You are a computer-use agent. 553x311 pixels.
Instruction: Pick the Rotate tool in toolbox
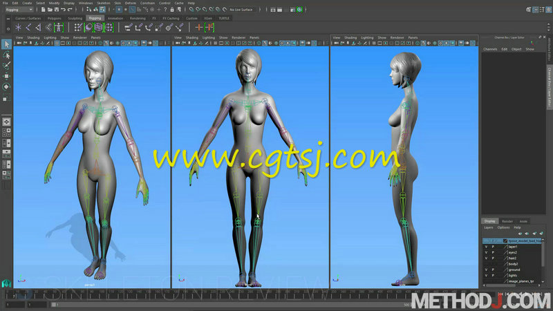[x=6, y=87]
